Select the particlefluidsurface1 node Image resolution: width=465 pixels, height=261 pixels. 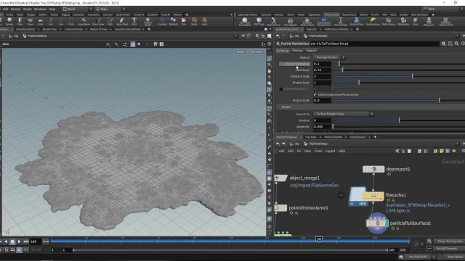377,223
